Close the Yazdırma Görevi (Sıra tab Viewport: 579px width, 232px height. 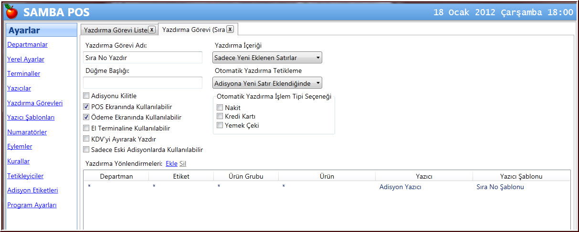pos(230,30)
